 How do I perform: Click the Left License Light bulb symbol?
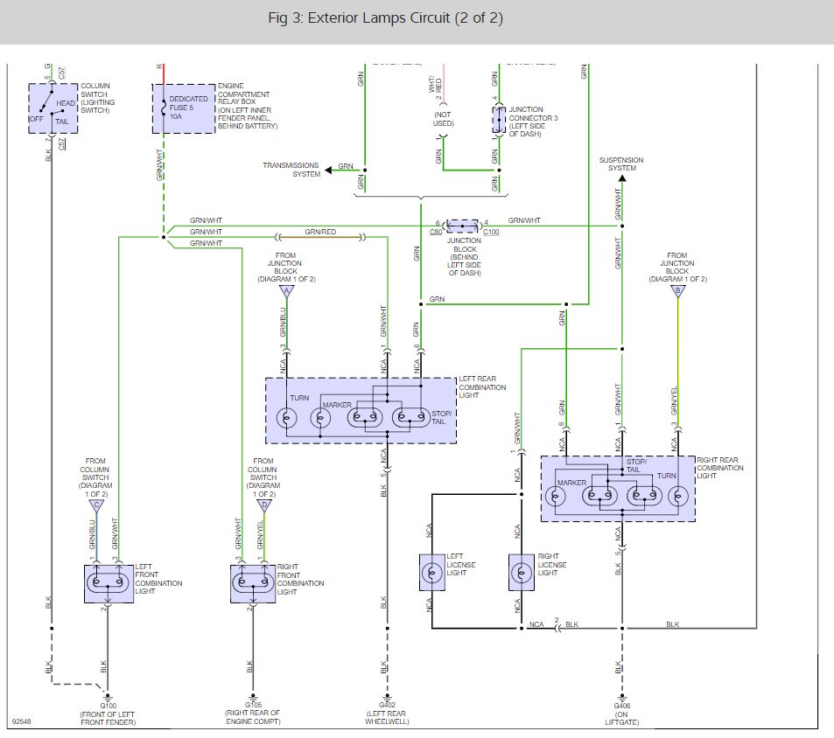click(x=432, y=573)
